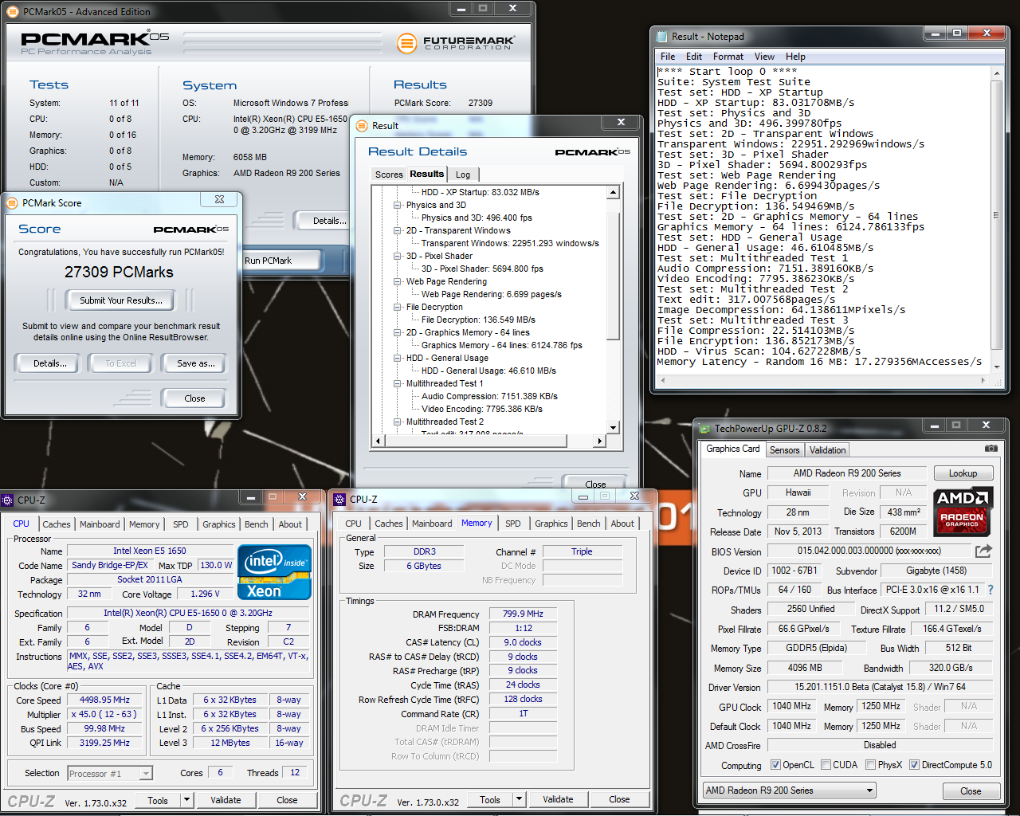Click the PCMark05 logo in main window
Image resolution: width=1020 pixels, height=816 pixels.
click(95, 43)
